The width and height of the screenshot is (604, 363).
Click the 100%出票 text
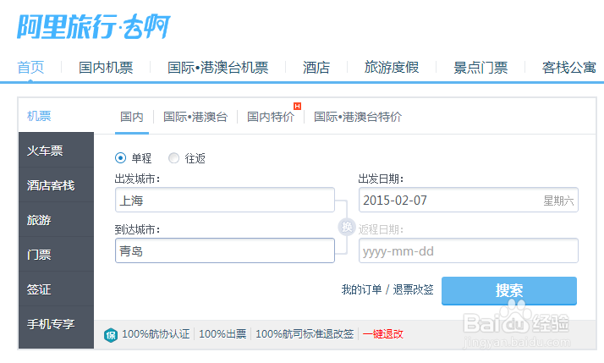pos(222,334)
